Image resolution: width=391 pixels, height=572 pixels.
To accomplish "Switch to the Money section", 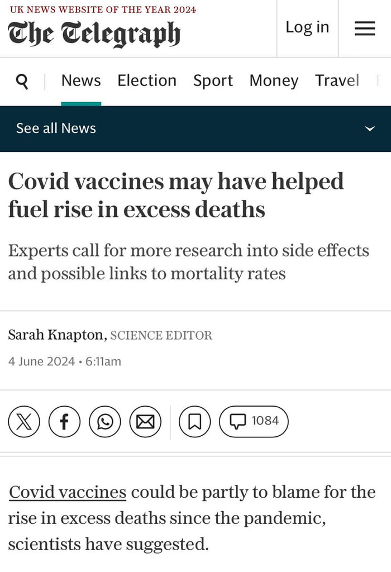I will click(x=274, y=81).
